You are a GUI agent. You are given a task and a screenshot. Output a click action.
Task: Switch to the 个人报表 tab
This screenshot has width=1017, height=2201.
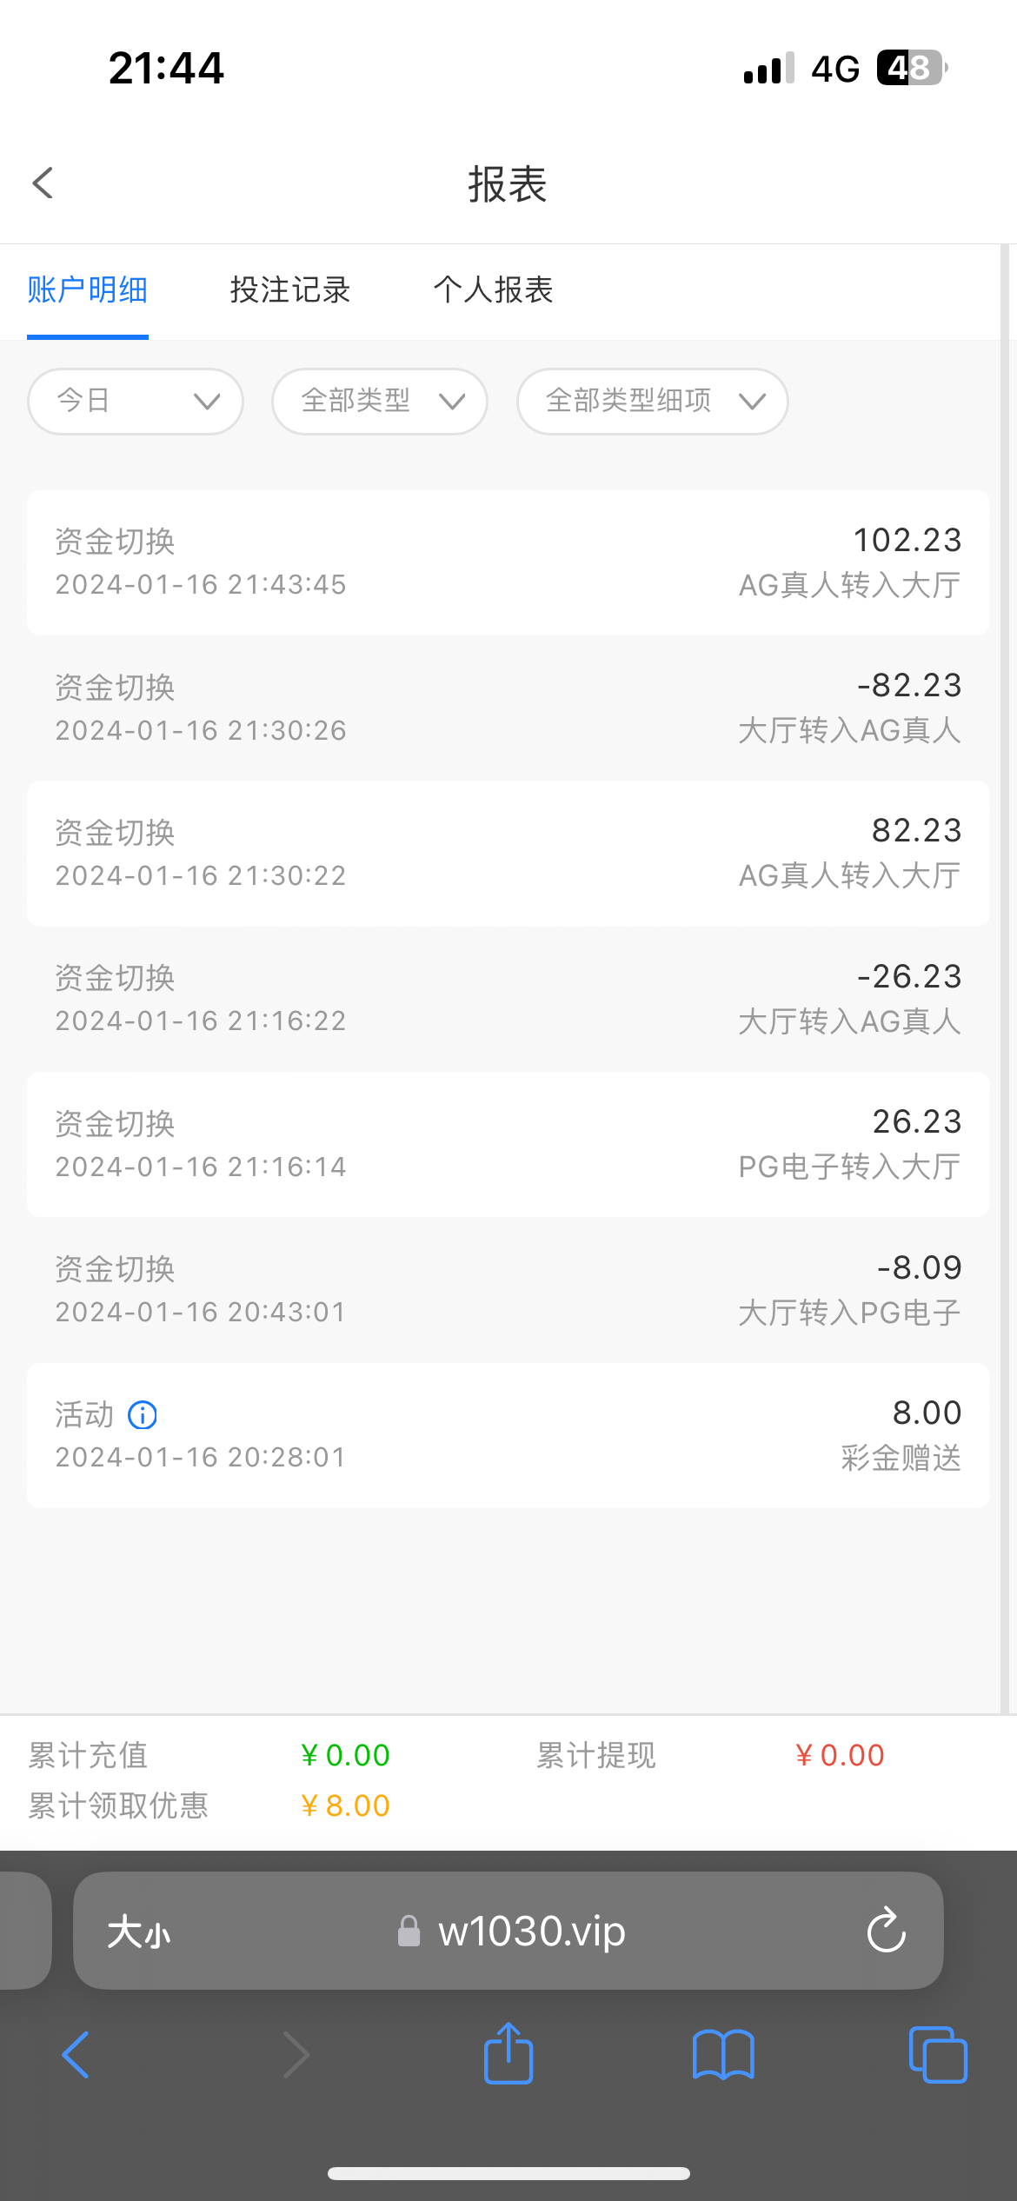pos(494,290)
